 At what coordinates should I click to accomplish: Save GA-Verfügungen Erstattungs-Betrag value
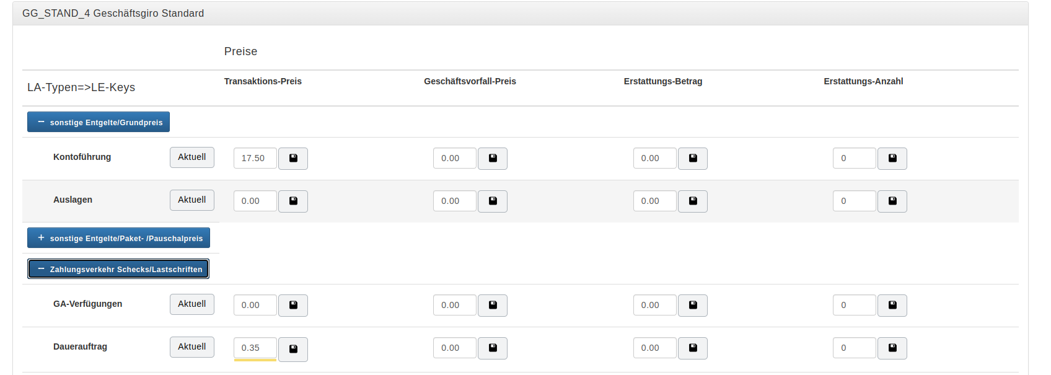click(693, 306)
